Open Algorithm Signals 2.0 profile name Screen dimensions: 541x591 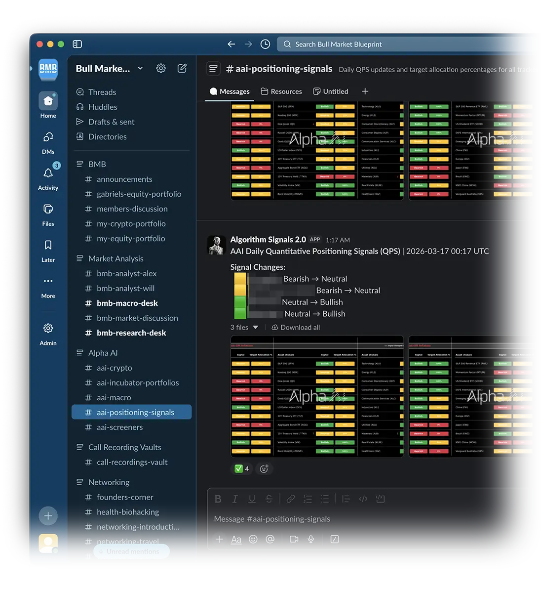click(x=268, y=240)
